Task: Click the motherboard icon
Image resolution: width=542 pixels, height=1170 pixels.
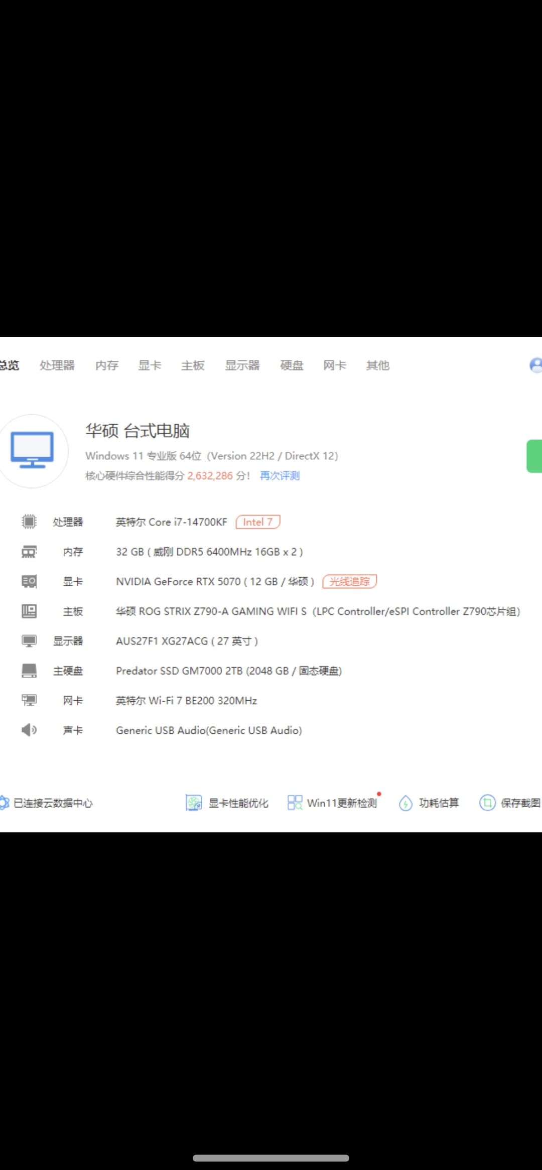Action: pos(29,611)
